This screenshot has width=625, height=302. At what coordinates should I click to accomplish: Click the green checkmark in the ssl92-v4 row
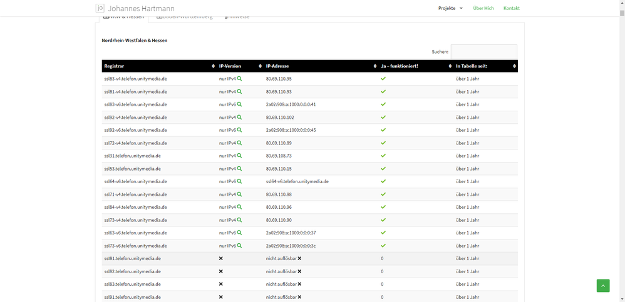tap(383, 118)
